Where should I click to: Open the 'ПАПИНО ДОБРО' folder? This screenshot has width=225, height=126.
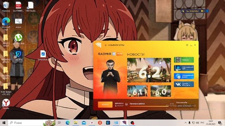click(6, 73)
